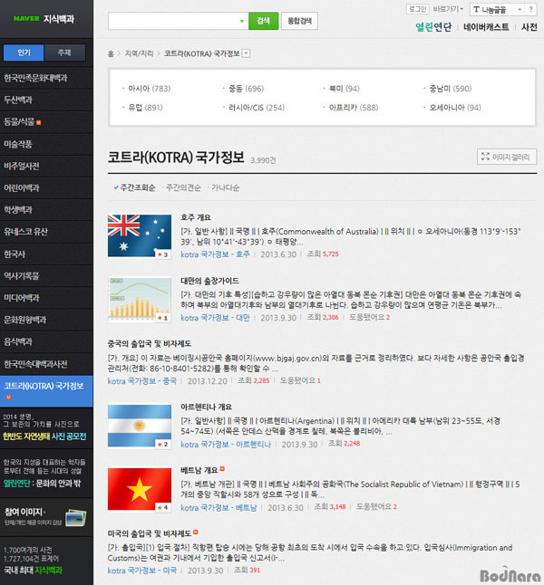Viewport: 544px width, 585px height.
Task: Sort by 가나다순
Action: 225,187
